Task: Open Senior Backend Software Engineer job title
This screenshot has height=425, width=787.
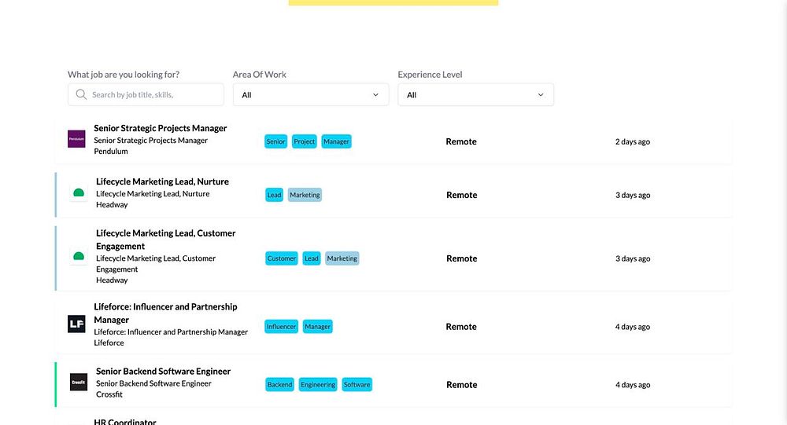Action: (x=163, y=372)
